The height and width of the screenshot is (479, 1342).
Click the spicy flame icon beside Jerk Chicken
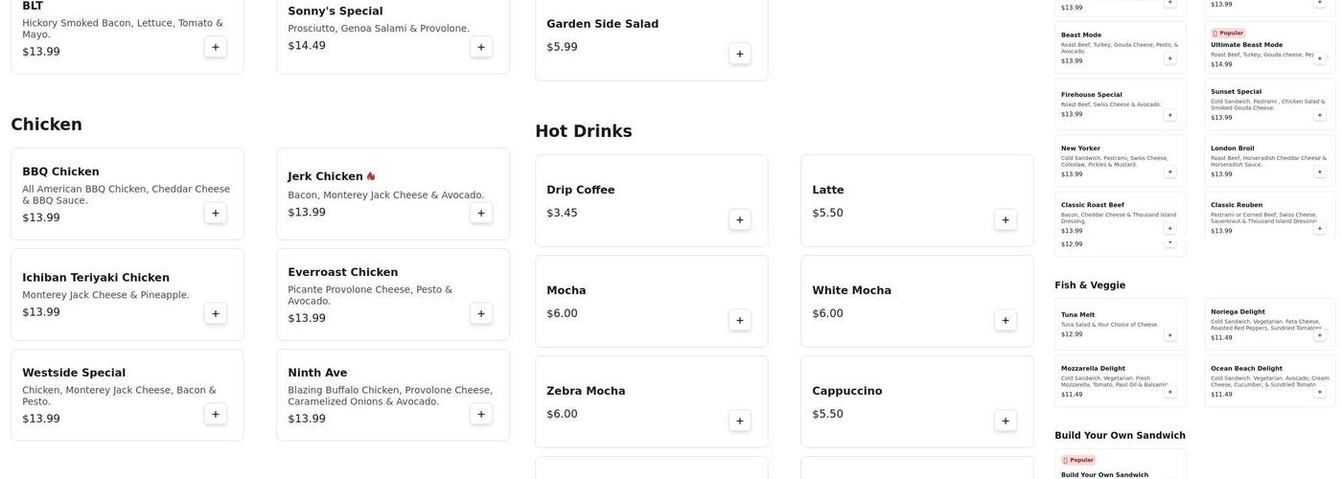(371, 176)
